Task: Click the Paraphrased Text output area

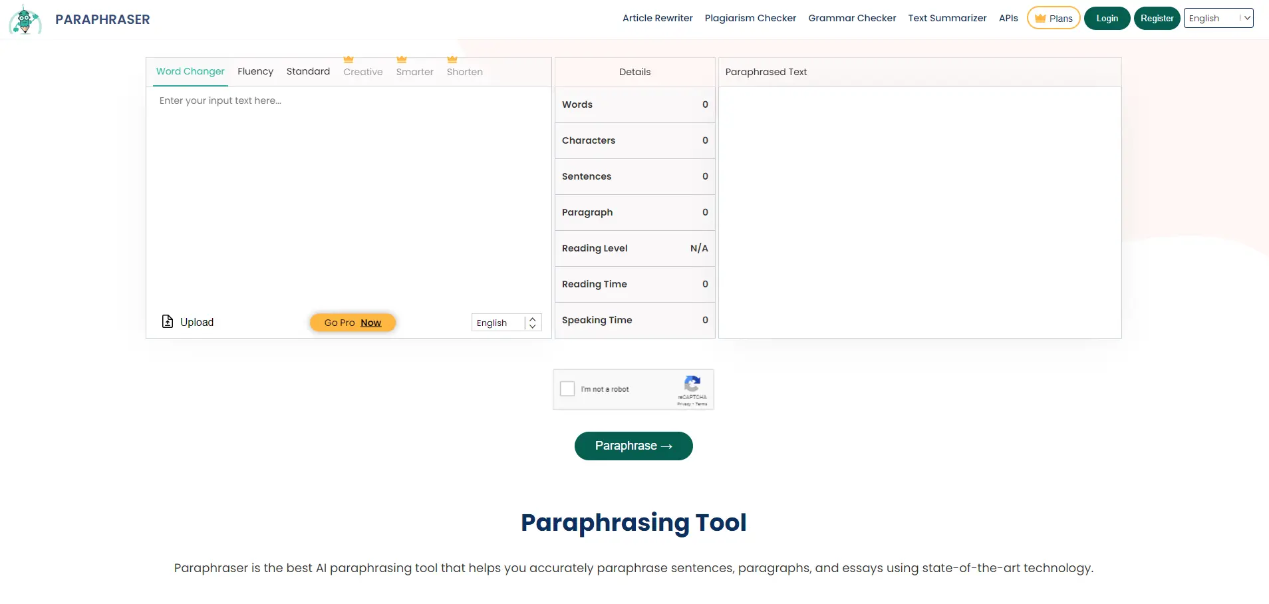Action: [920, 212]
